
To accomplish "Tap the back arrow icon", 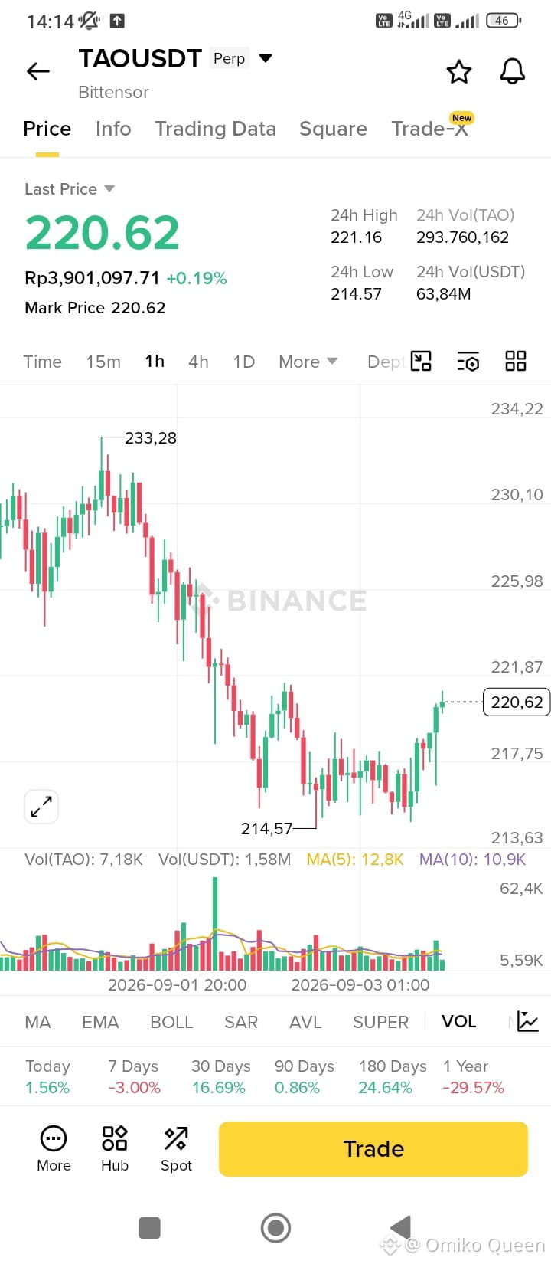I will (x=37, y=71).
